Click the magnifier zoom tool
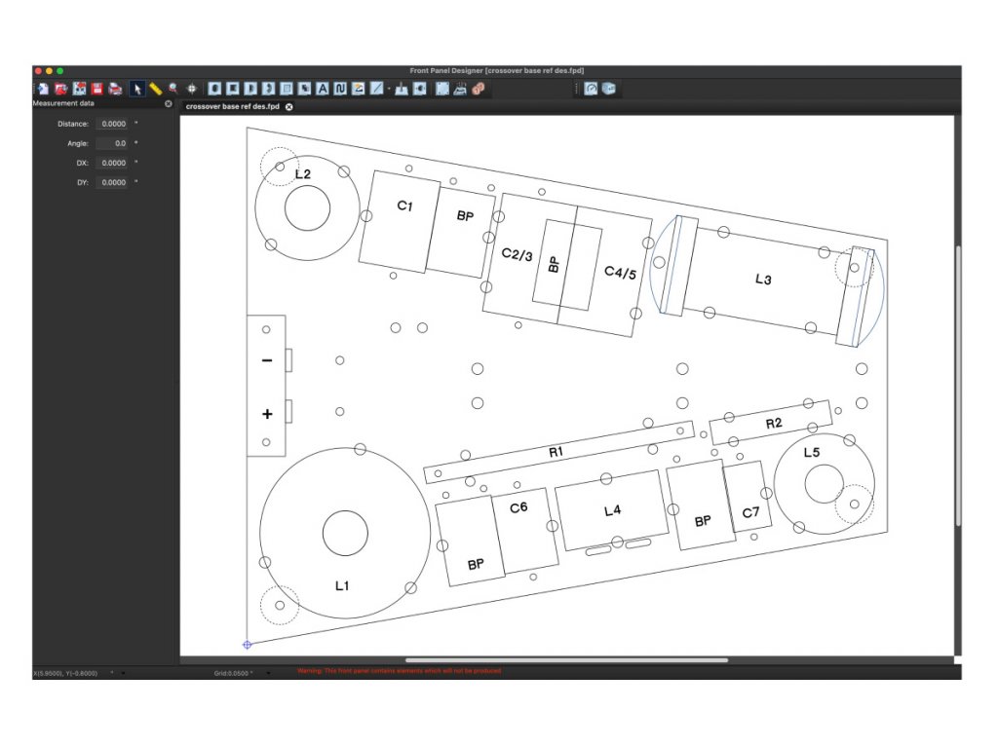 tap(173, 89)
